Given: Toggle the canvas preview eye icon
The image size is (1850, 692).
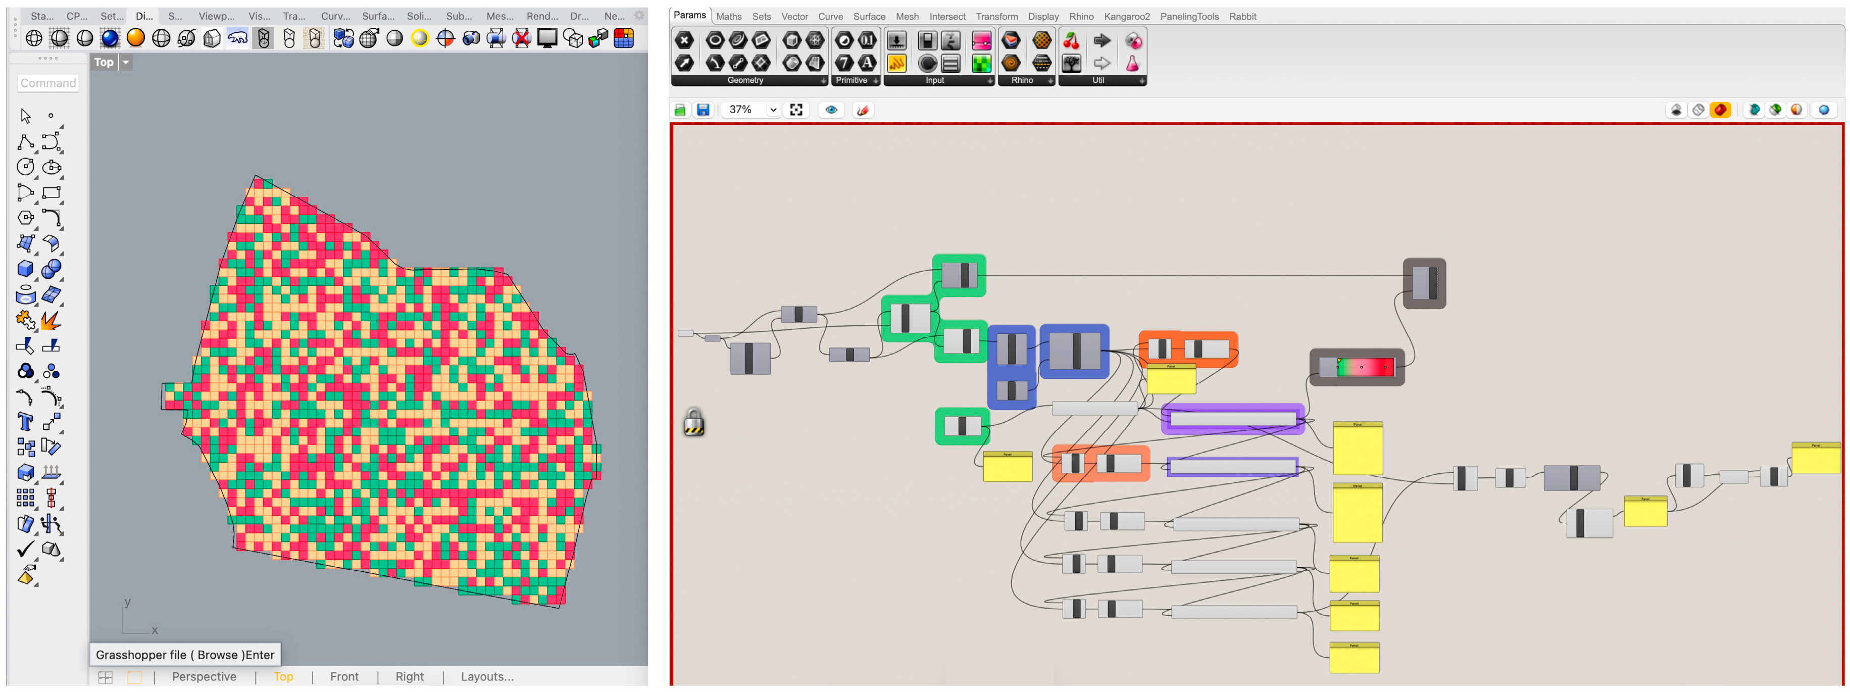Looking at the screenshot, I should (831, 110).
